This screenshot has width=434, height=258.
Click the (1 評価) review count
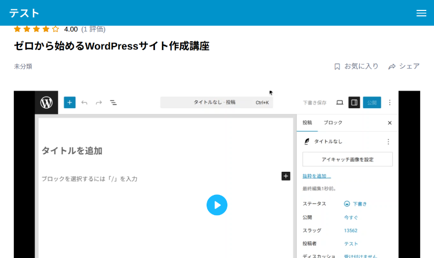93,29
